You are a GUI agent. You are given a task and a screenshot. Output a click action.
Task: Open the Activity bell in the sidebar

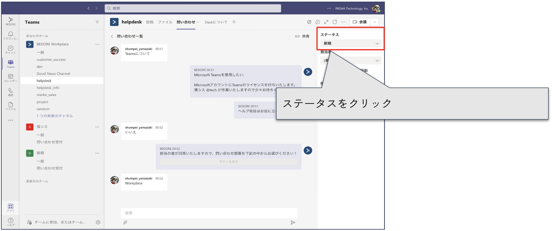point(11,35)
